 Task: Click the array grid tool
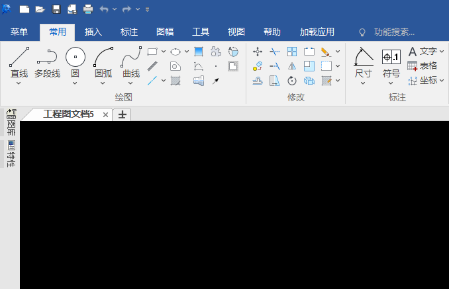pos(292,52)
